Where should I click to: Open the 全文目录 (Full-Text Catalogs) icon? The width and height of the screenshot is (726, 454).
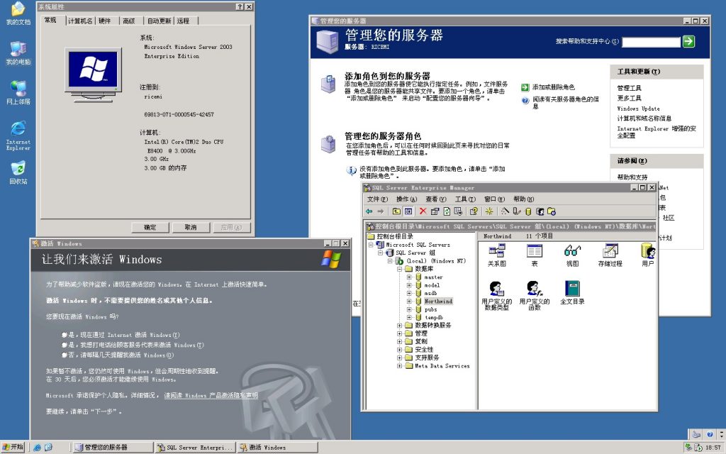[572, 292]
